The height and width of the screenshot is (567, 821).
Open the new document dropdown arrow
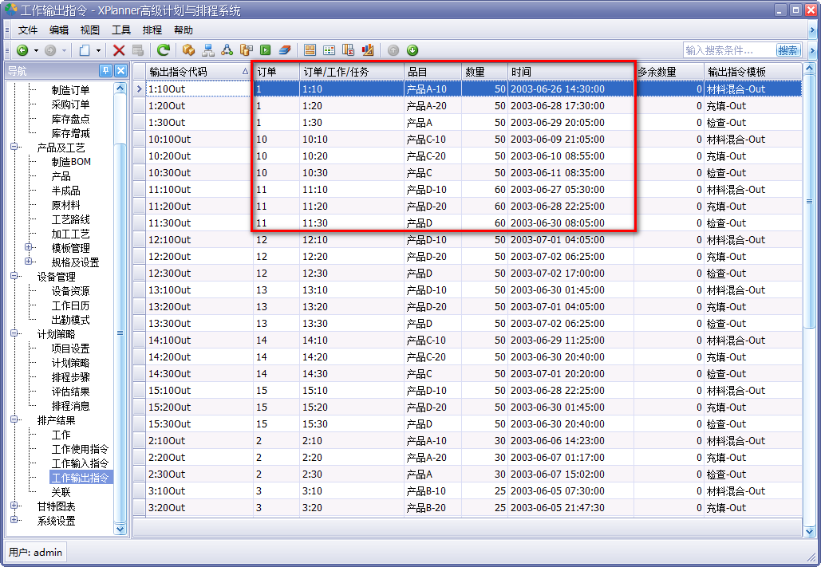tap(98, 50)
